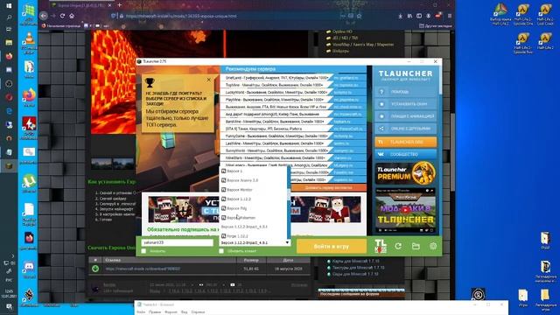Open the TL Mods icon
This screenshot has height=315, width=560.
(380, 246)
